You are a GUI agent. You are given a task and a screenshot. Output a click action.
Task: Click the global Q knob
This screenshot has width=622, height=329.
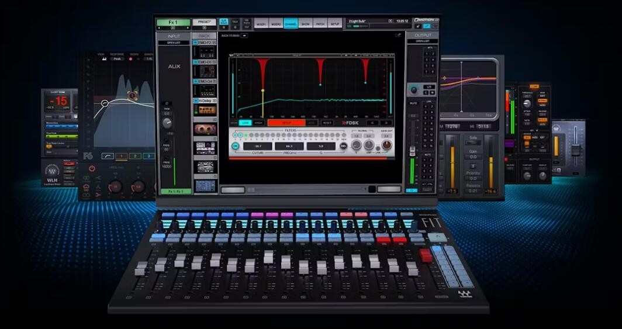pyautogui.click(x=356, y=145)
